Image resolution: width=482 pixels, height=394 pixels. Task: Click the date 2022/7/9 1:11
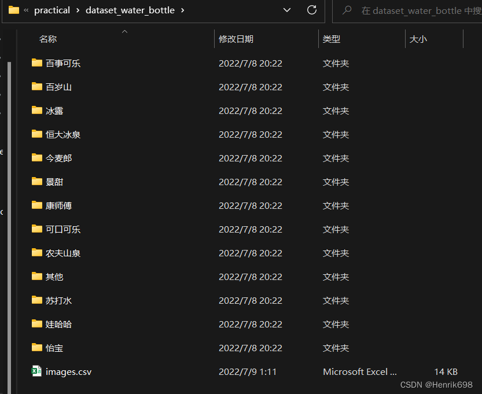(248, 372)
